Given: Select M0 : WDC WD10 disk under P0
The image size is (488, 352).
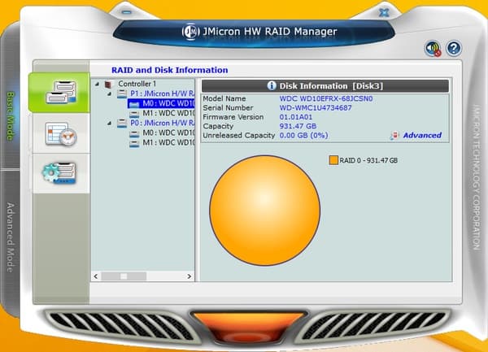Looking at the screenshot, I should coord(168,133).
